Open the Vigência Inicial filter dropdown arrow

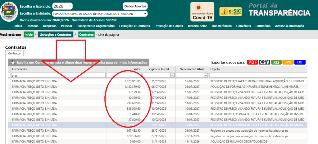point(172,75)
